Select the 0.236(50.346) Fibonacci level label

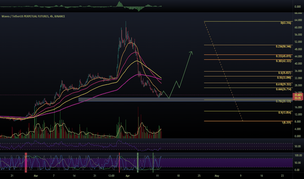283,47
